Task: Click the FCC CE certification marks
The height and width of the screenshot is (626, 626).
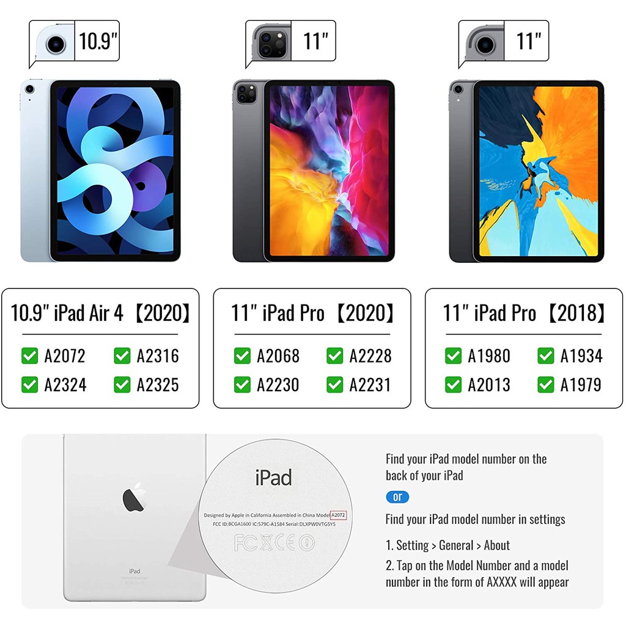Action: 274,543
